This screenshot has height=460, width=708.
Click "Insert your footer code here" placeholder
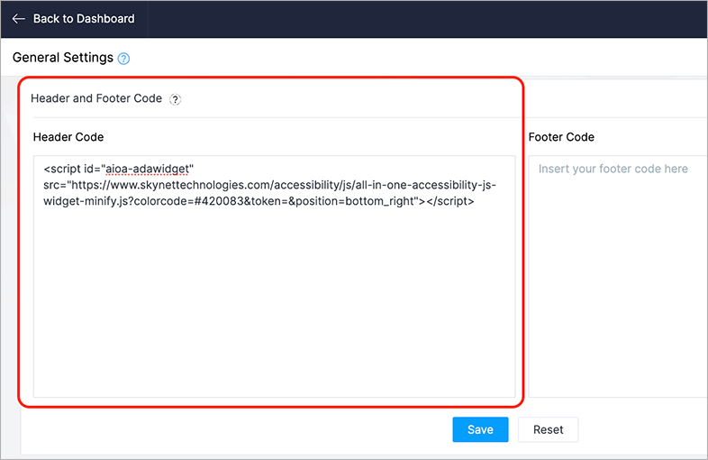613,169
